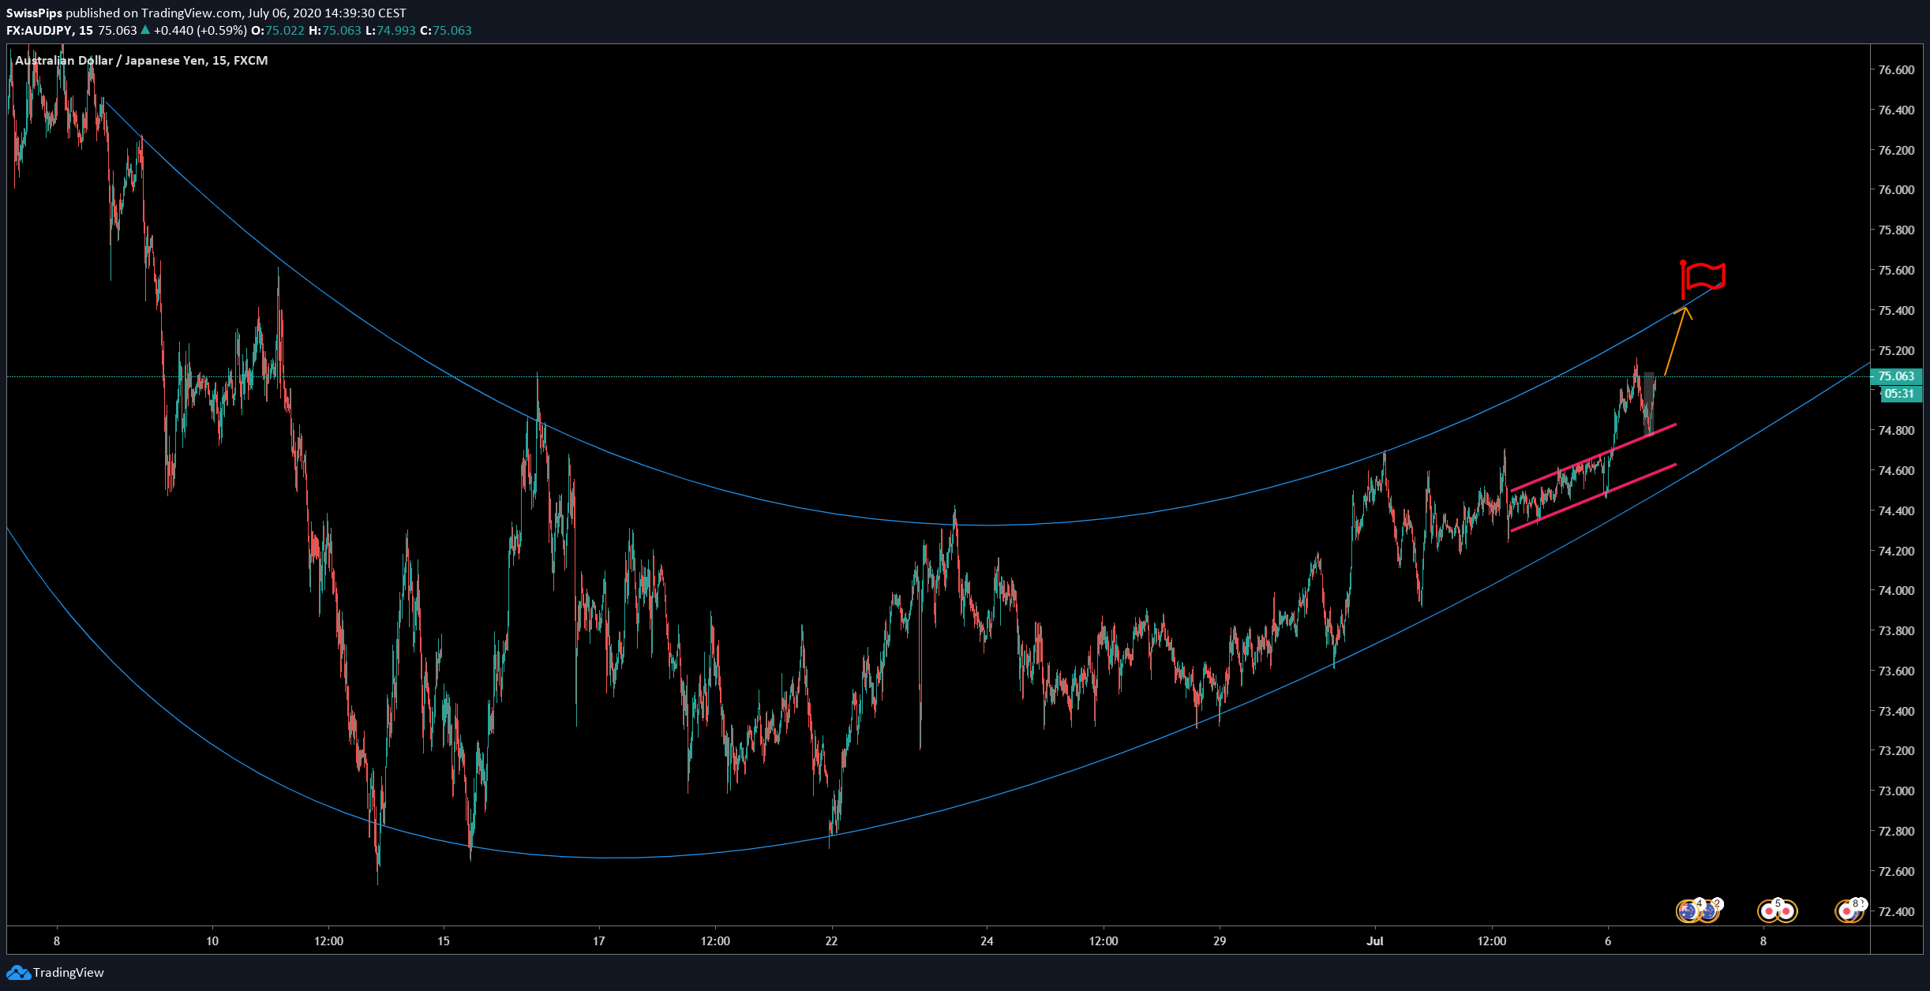
Task: Select the lower pink channel trendline
Action: coord(1592,497)
